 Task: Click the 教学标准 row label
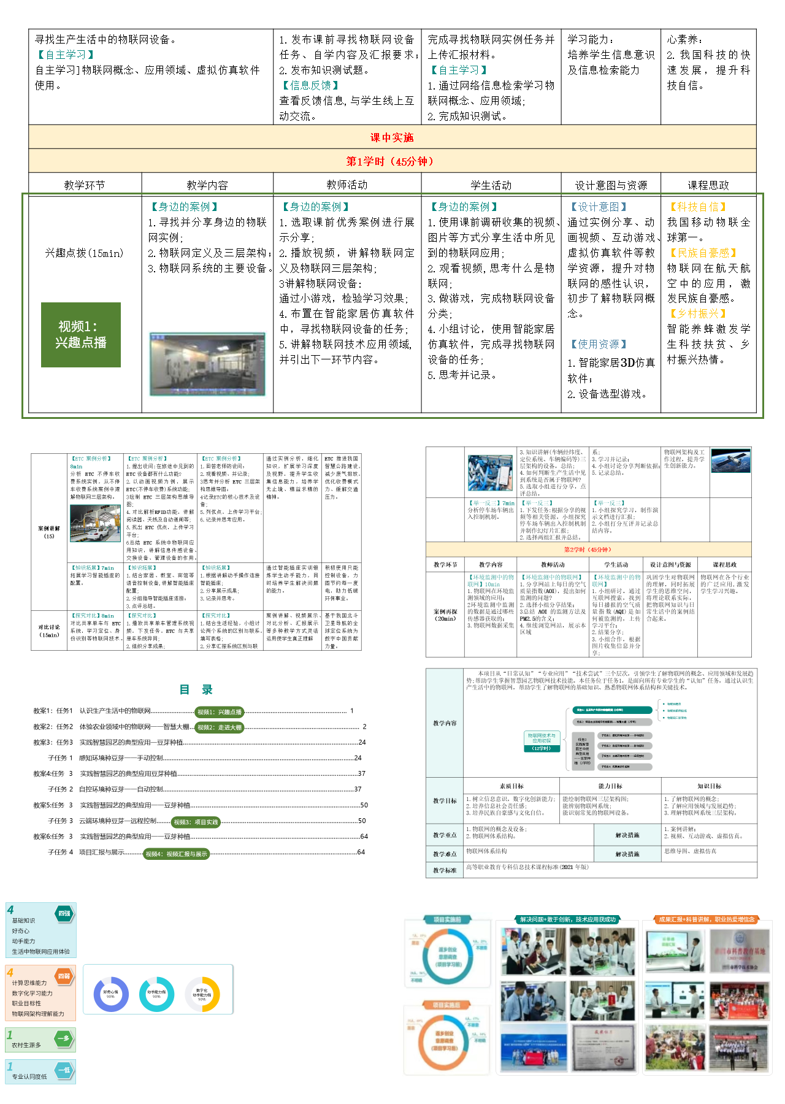(x=445, y=870)
